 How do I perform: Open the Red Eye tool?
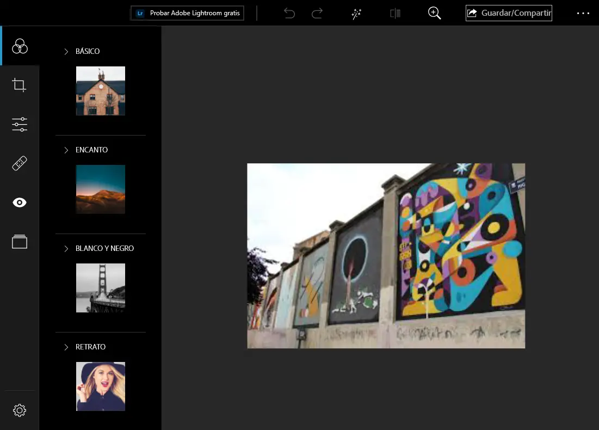pos(20,202)
